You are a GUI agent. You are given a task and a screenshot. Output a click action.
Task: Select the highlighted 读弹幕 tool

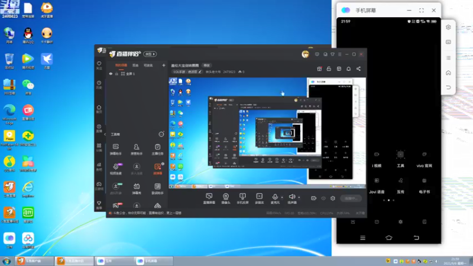pos(157,169)
